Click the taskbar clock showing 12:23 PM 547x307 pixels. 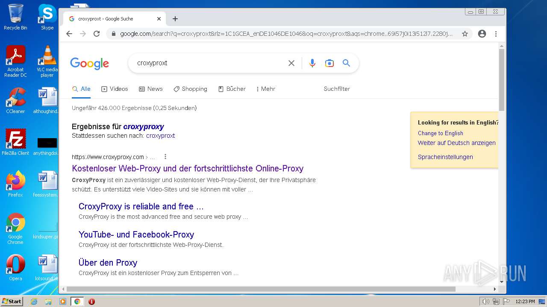[x=525, y=301]
